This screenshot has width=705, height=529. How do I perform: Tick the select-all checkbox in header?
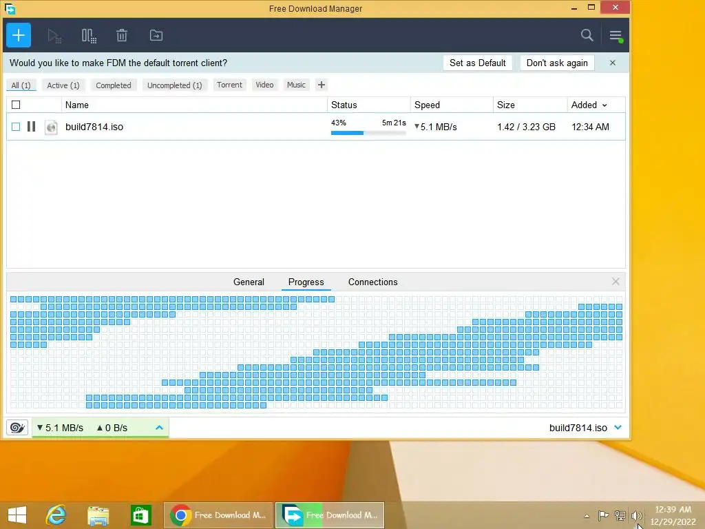[16, 105]
